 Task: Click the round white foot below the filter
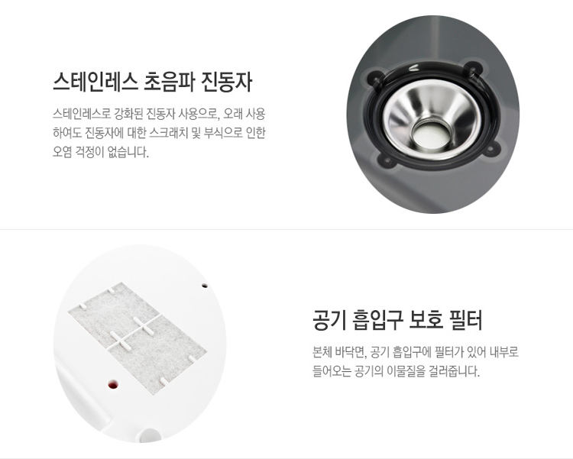(x=148, y=435)
